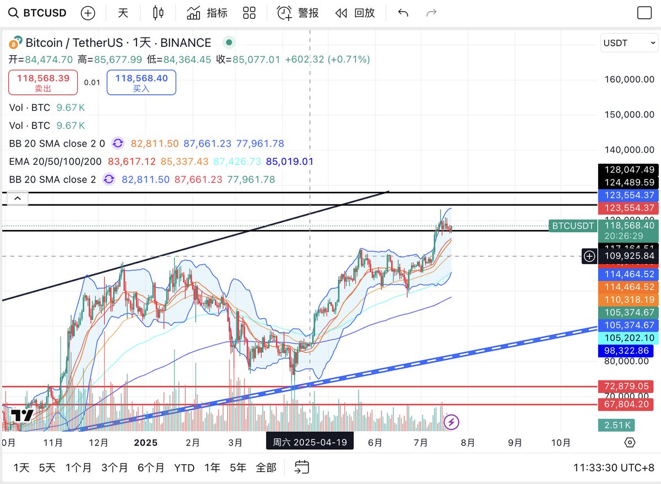Select BB 20 SMA close 2 0 legend
661x484 pixels.
pyautogui.click(x=57, y=144)
